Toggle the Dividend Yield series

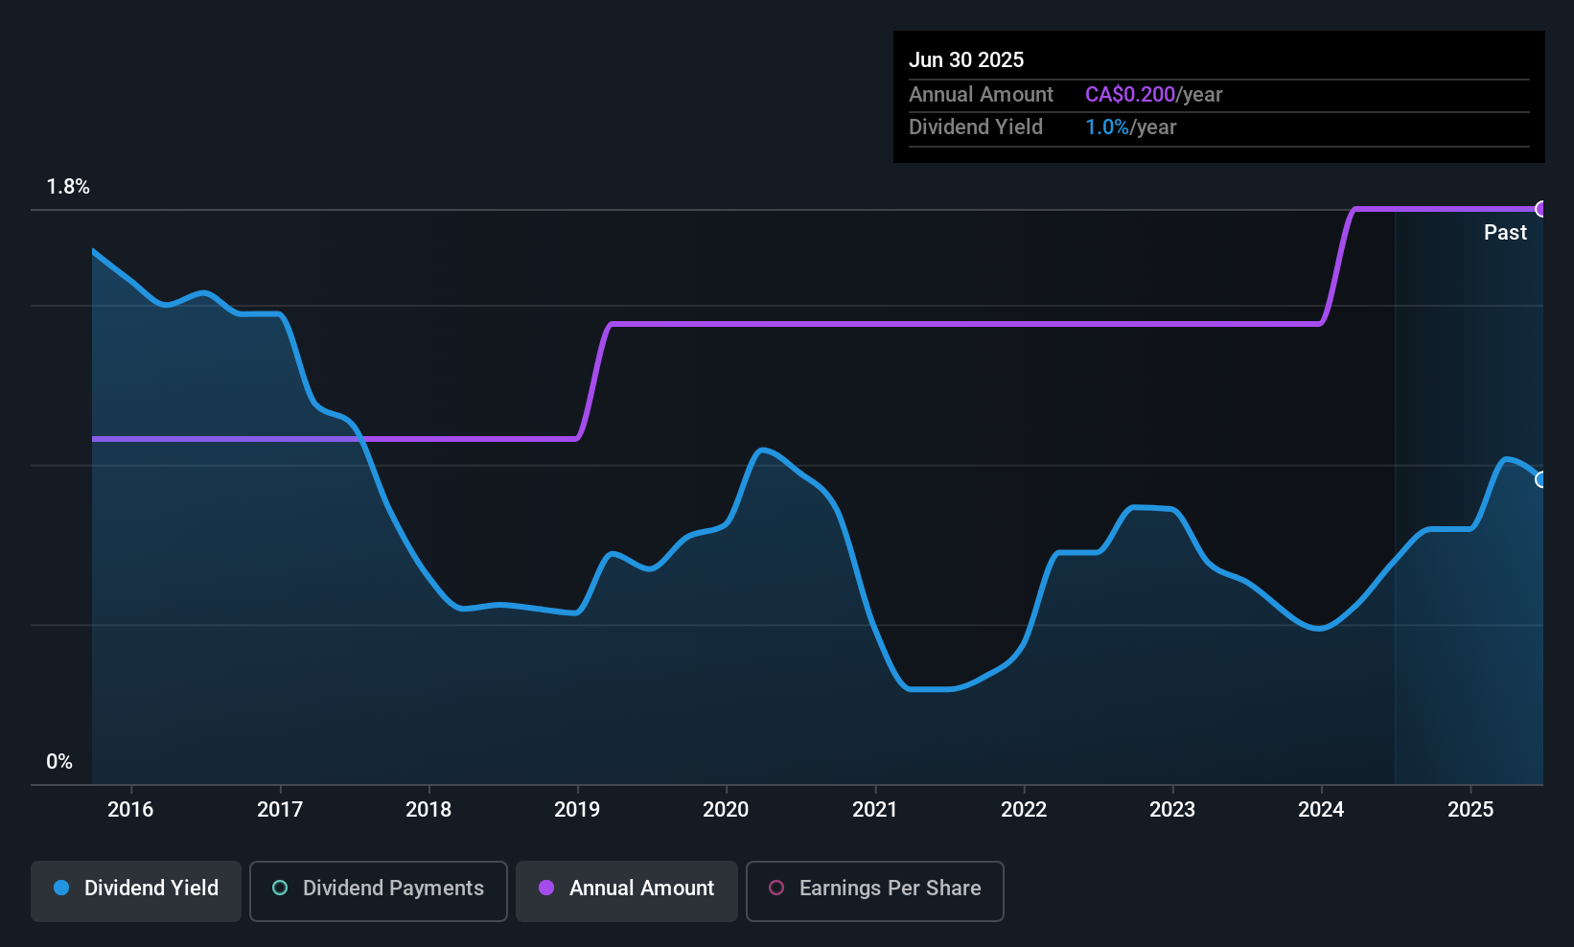(136, 890)
